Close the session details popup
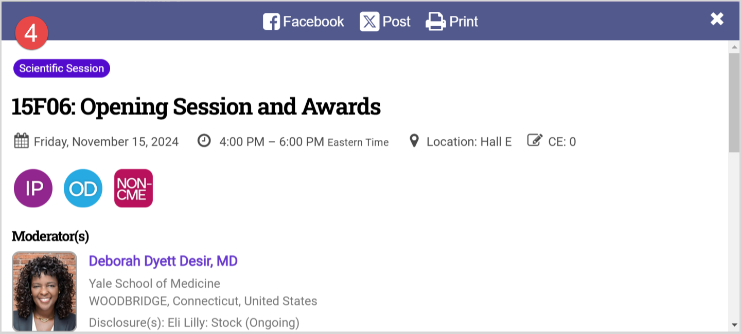This screenshot has height=334, width=741. (717, 19)
